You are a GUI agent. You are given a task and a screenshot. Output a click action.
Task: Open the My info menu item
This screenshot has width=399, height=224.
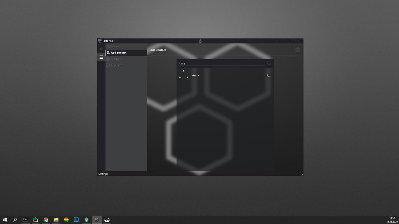[126, 47]
